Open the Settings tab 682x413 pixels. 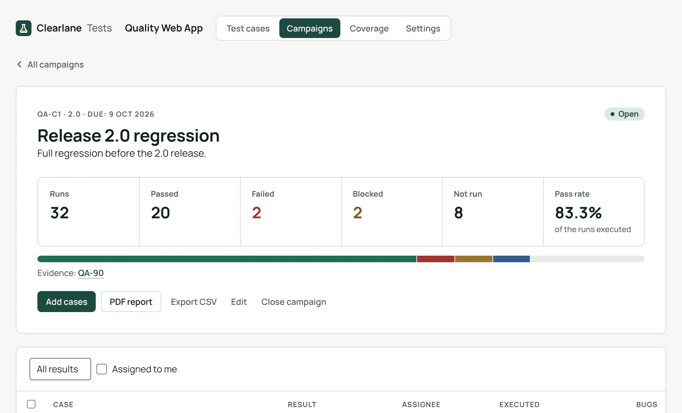(423, 28)
